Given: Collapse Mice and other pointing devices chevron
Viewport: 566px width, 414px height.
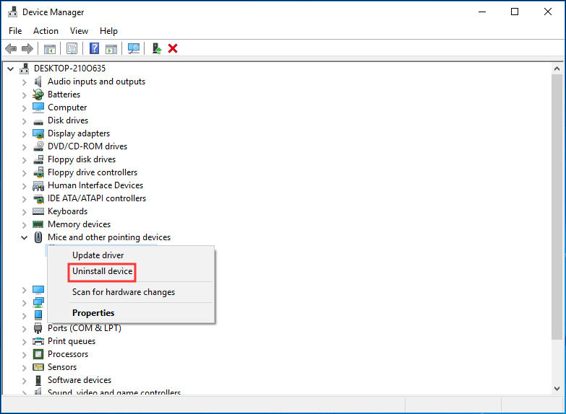Looking at the screenshot, I should 24,237.
